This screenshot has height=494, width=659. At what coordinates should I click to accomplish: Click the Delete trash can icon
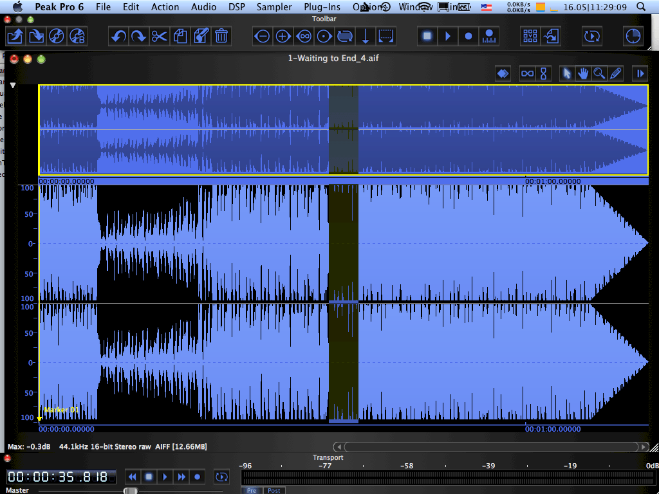click(221, 37)
